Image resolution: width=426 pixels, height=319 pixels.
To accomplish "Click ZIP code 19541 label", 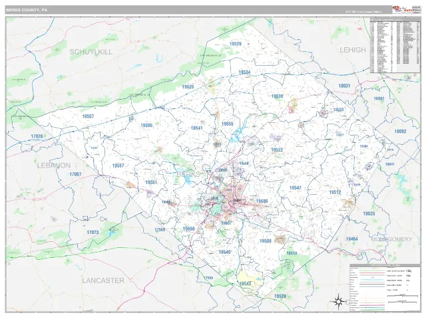I will [196, 128].
